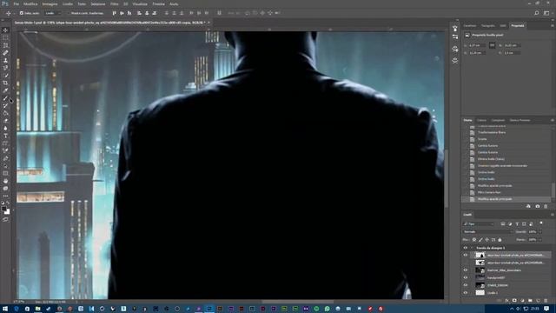Click the Livello 1 layer thumbnail
Image resolution: width=556 pixels, height=313 pixels.
point(480,293)
